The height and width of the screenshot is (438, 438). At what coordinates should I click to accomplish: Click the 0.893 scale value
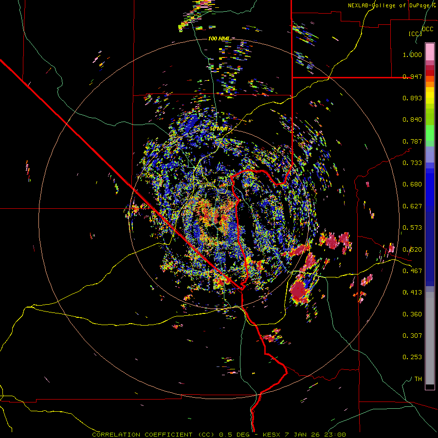click(412, 98)
